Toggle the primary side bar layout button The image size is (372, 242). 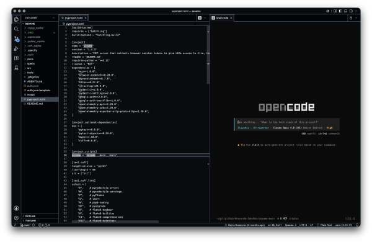point(340,11)
